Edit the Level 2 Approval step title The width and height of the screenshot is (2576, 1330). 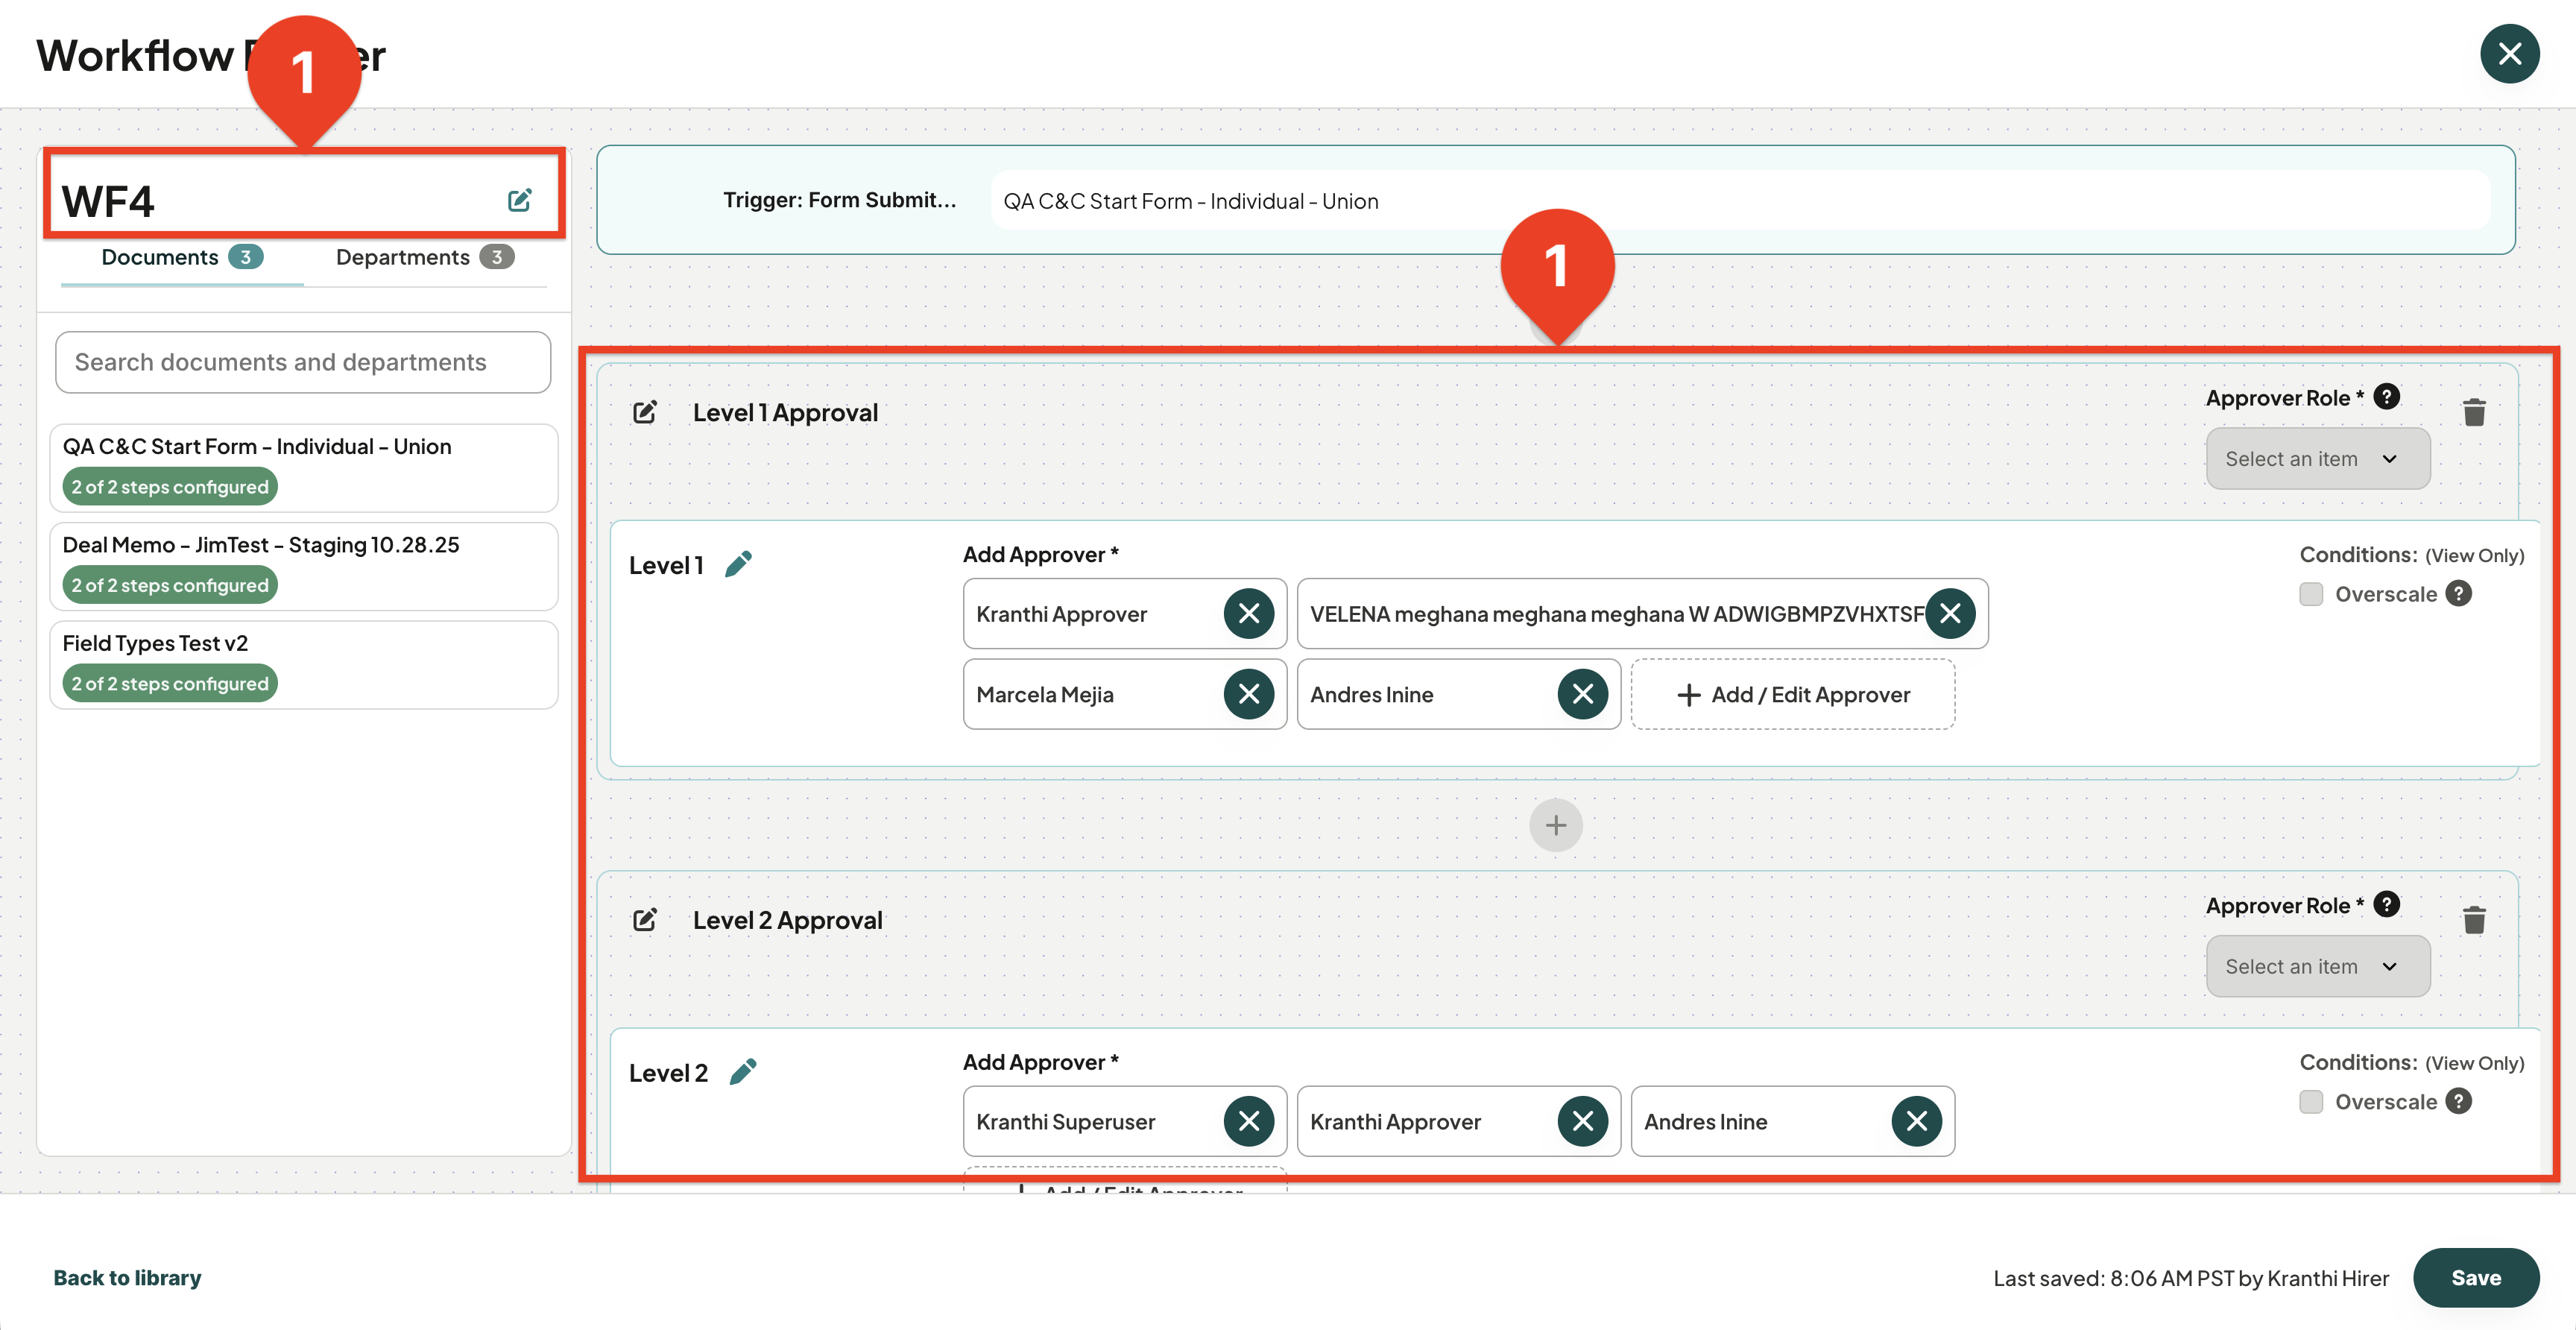click(645, 920)
